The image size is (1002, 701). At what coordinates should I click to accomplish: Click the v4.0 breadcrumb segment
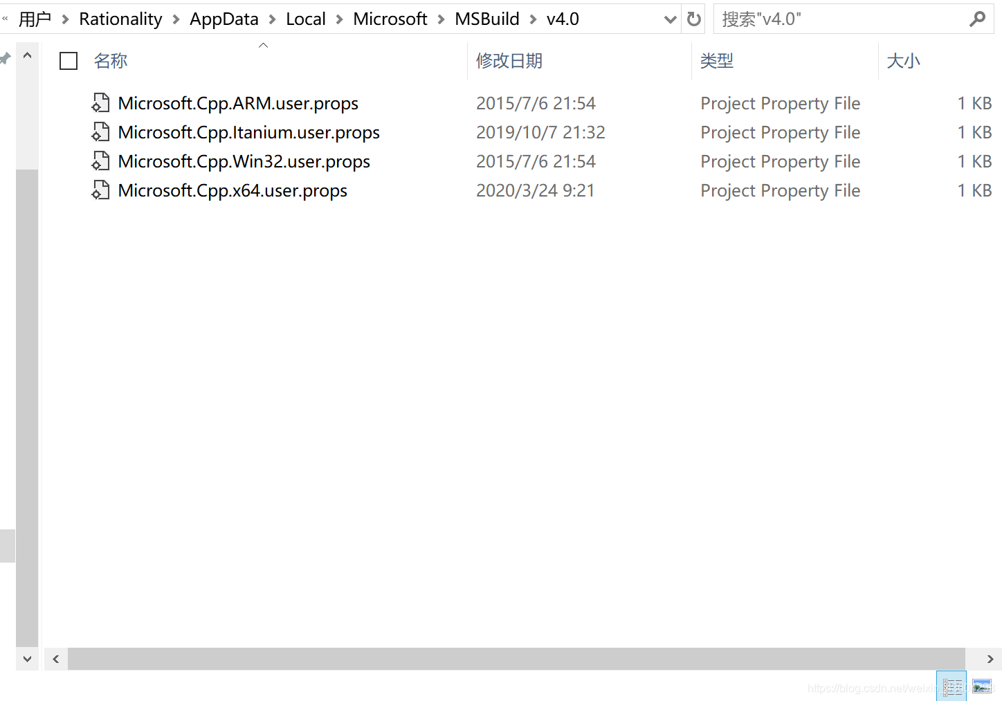(x=563, y=19)
